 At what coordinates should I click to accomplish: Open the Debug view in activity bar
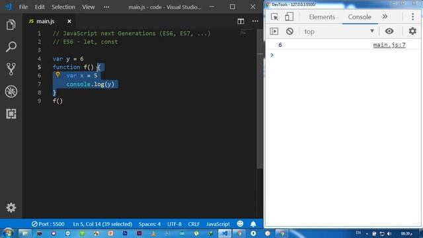point(11,91)
